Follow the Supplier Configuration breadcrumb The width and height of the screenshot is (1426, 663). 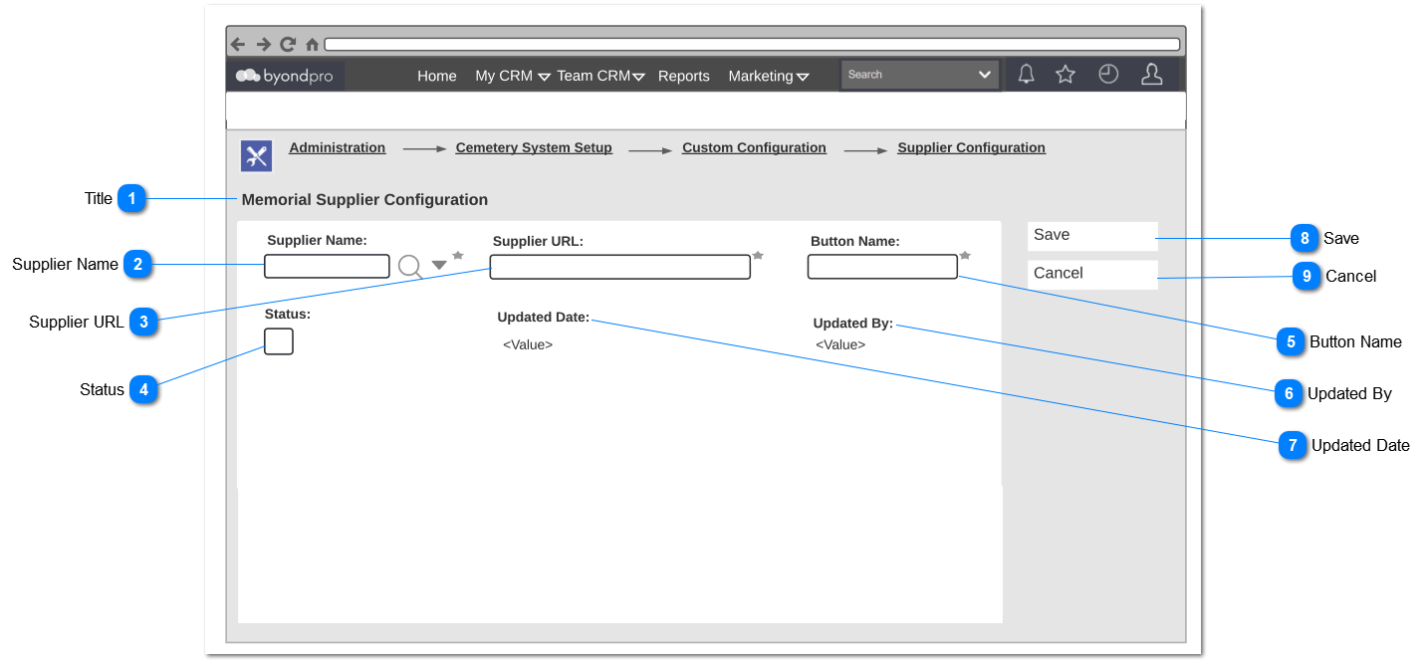point(972,147)
